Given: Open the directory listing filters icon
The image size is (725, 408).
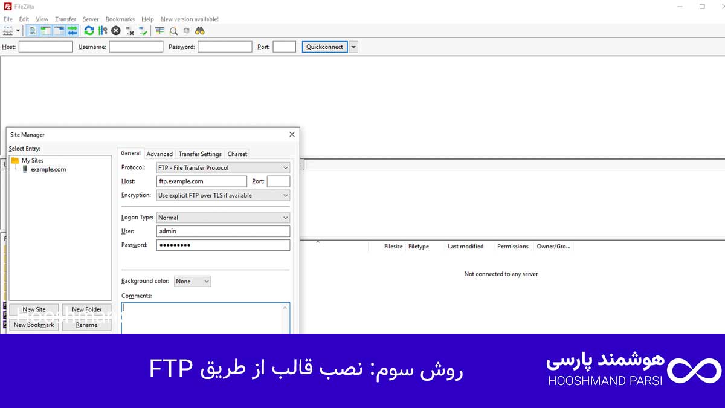Looking at the screenshot, I should coord(159,31).
